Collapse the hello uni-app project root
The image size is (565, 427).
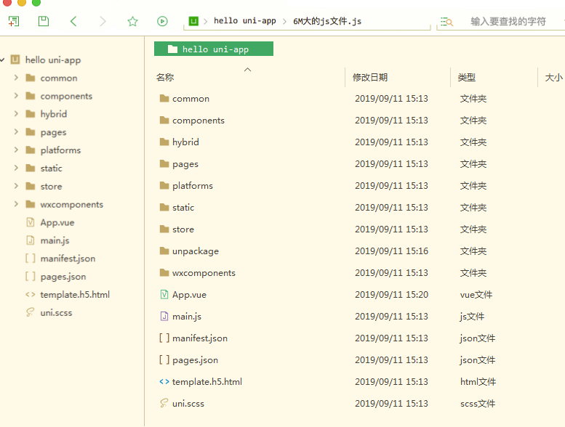click(4, 60)
